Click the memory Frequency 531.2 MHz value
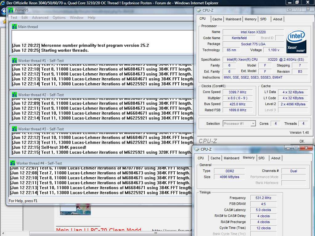Screen dimensions: 315x236 coord(263,198)
